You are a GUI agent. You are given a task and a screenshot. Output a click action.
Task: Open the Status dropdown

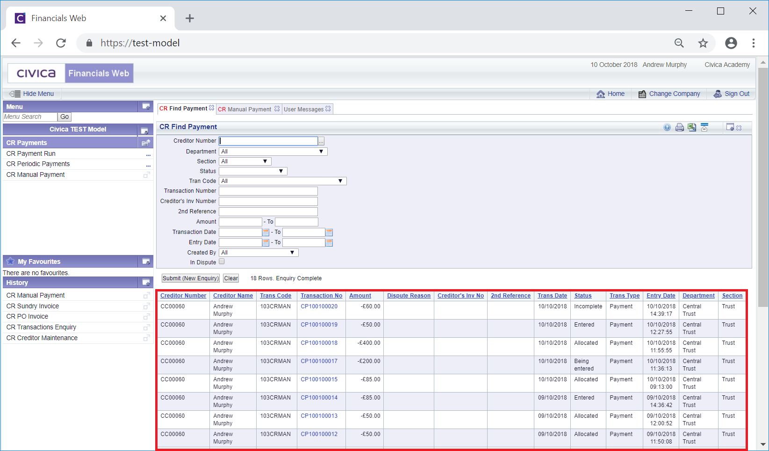(x=253, y=171)
